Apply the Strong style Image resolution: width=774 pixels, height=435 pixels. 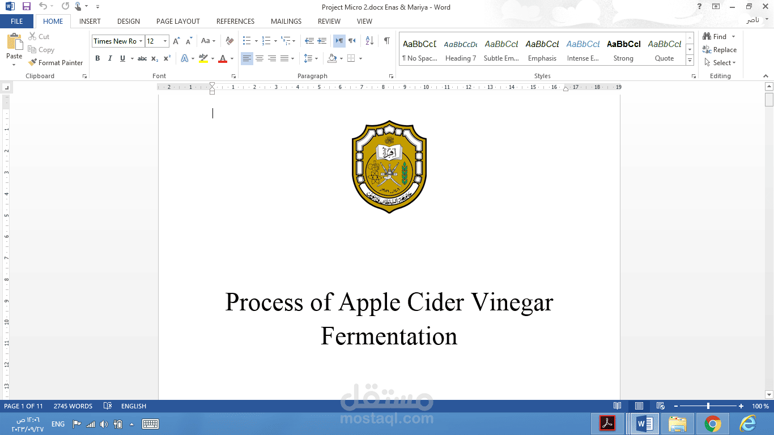point(623,50)
